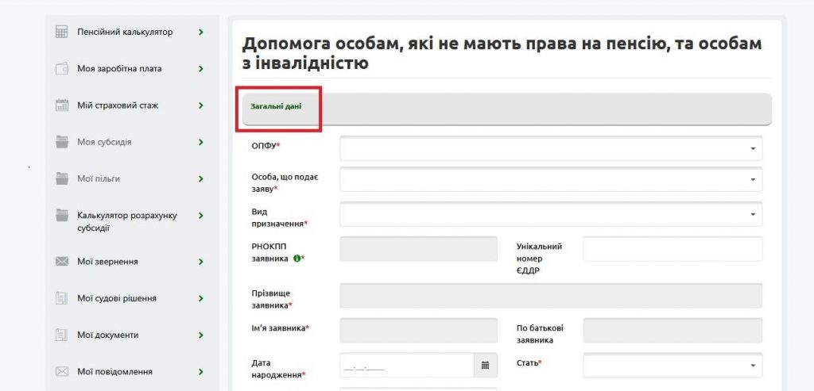Open the Особа, що подає заяву dropdown

coord(751,180)
